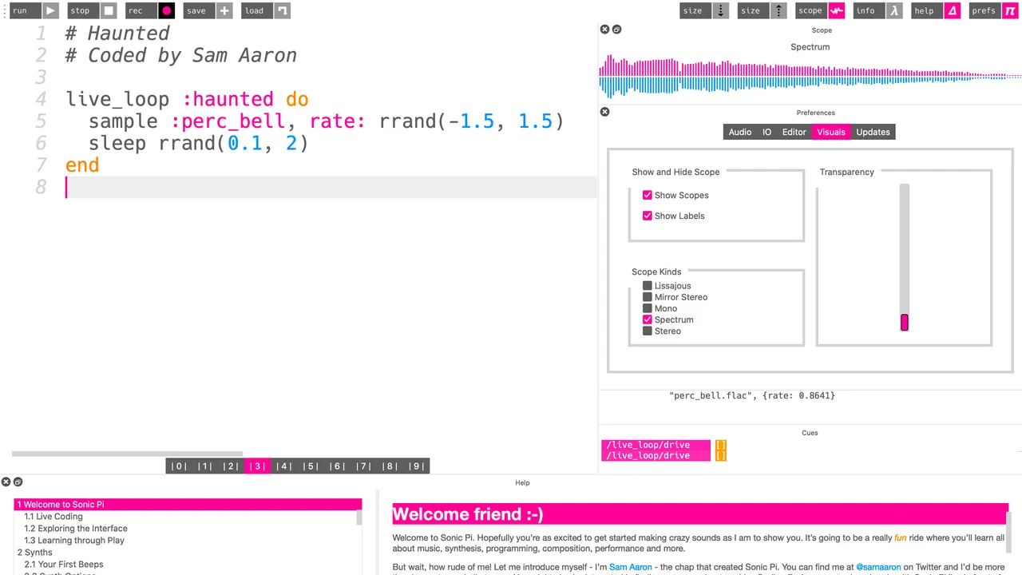This screenshot has height=575, width=1022.
Task: Toggle the scope waveform icon
Action: tap(836, 10)
